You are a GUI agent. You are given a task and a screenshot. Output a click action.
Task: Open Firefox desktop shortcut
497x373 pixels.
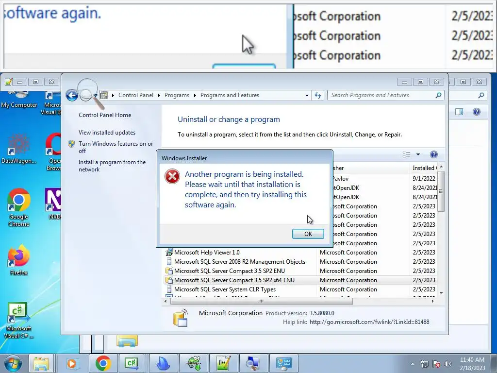tap(19, 260)
